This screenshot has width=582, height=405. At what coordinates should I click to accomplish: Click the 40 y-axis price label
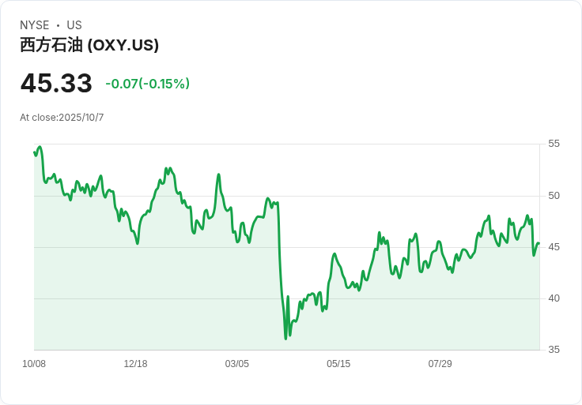click(x=554, y=298)
